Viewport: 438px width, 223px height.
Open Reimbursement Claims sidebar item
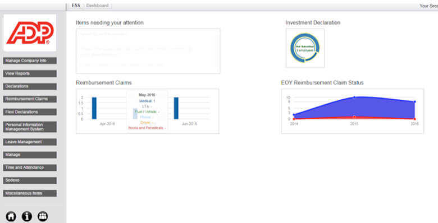[x=30, y=99]
